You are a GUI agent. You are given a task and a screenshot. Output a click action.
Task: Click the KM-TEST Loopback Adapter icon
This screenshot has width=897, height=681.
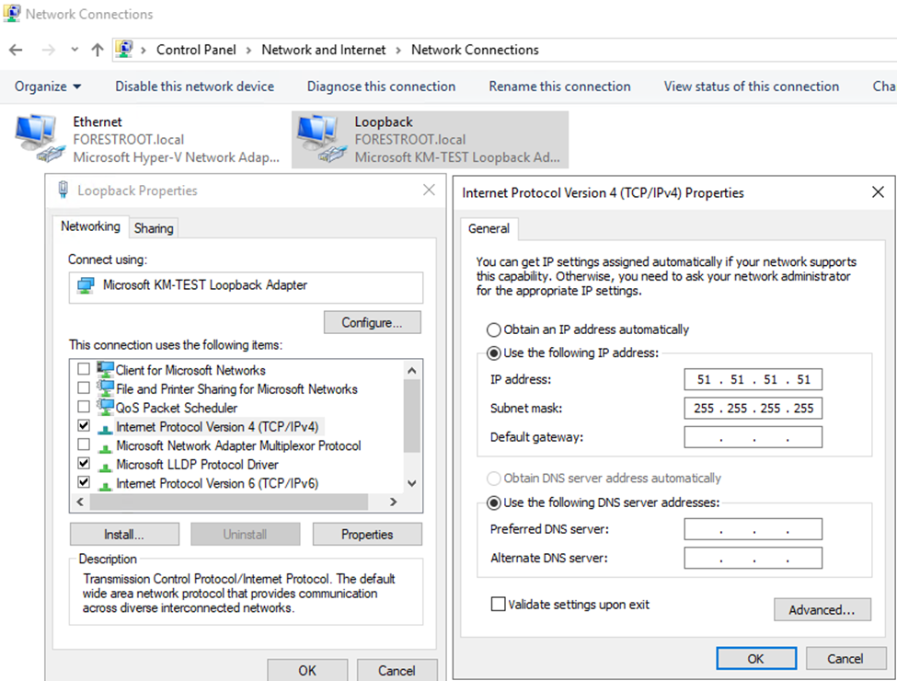click(x=86, y=285)
